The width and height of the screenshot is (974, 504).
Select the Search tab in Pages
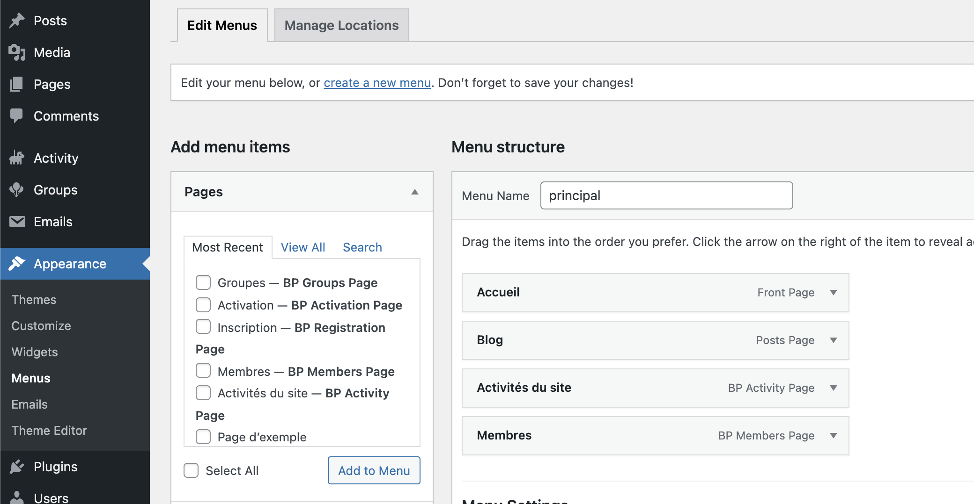[362, 247]
